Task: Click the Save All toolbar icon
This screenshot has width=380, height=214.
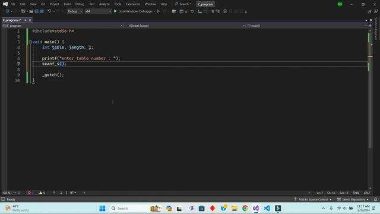Action: pyautogui.click(x=42, y=11)
